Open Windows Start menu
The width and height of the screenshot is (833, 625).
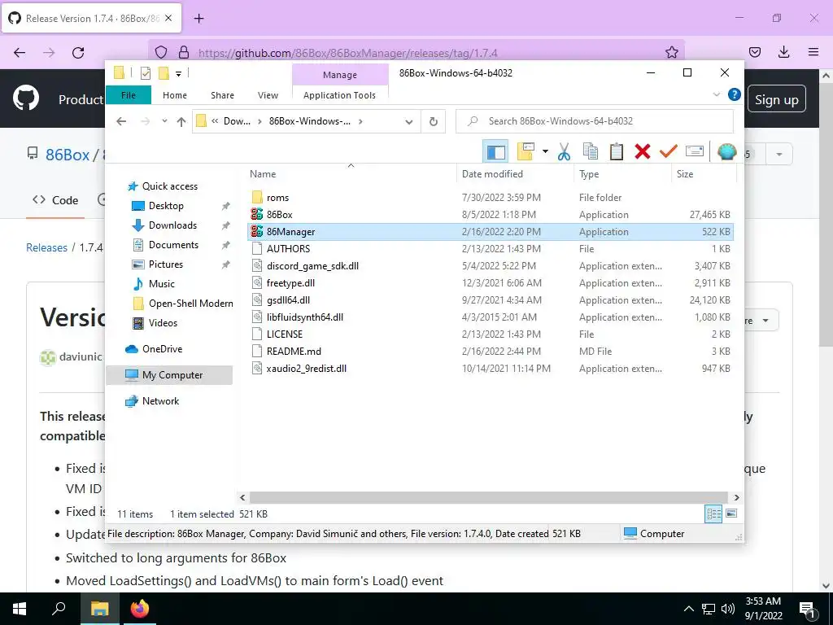[x=20, y=609]
